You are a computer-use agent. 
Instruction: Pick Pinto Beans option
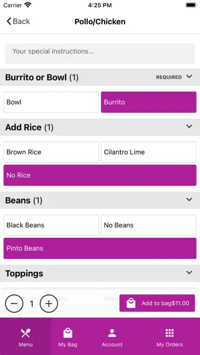pyautogui.click(x=100, y=248)
